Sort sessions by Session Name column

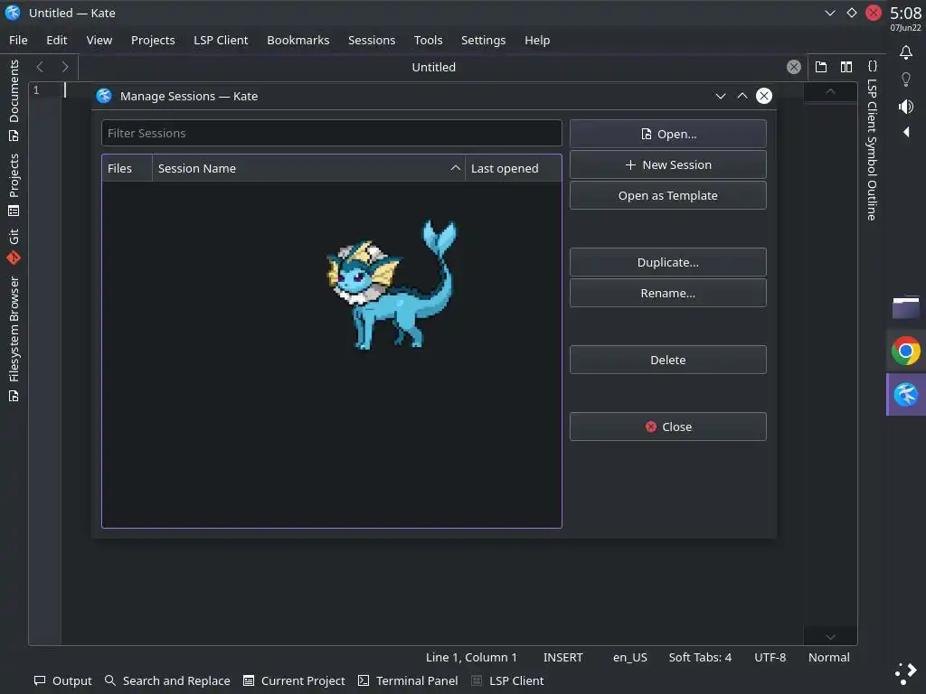(x=309, y=168)
